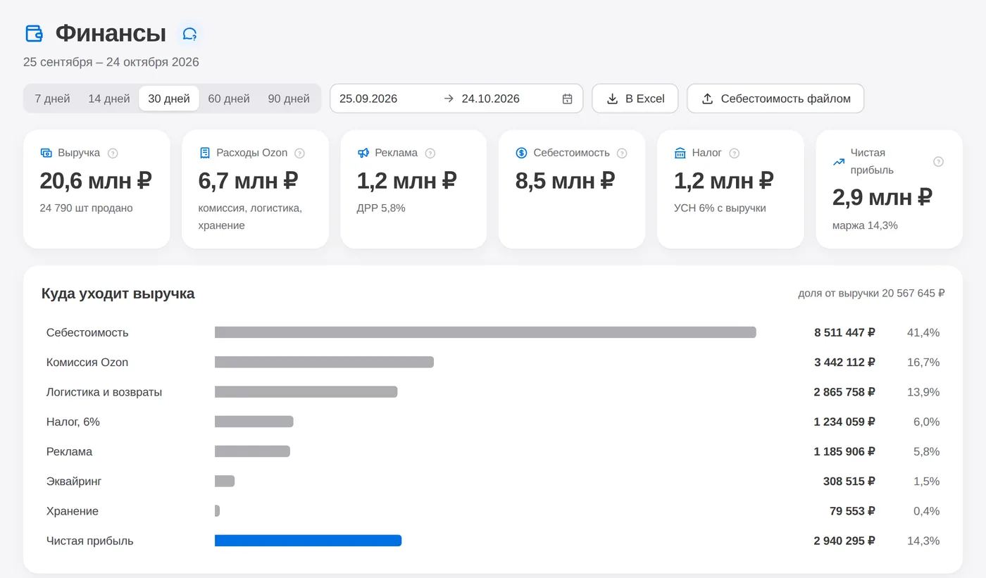Screen dimensions: 986x578
Task: Click the blue Чистая прибыль bar
Action: coord(308,541)
